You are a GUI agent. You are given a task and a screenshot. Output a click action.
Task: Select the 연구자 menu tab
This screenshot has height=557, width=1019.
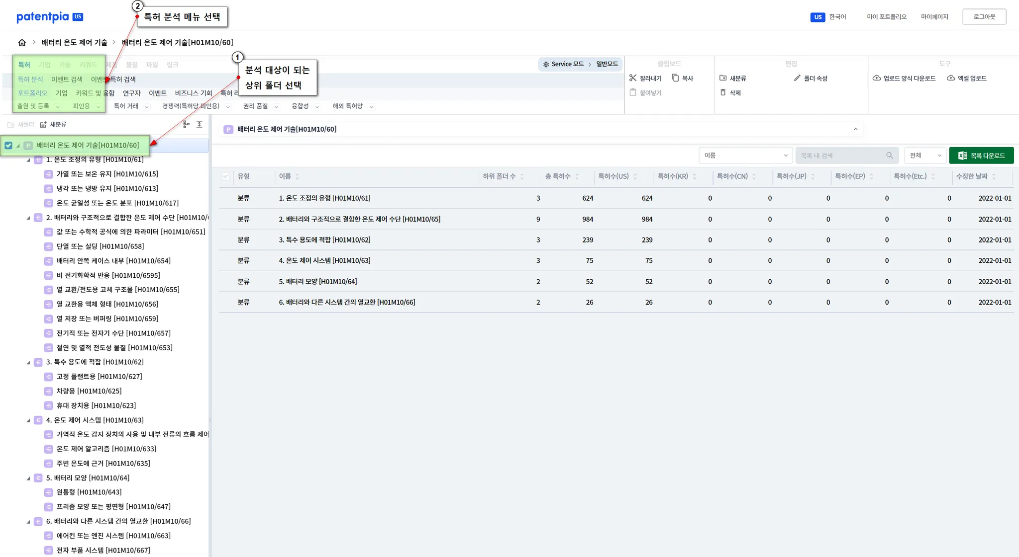point(132,93)
